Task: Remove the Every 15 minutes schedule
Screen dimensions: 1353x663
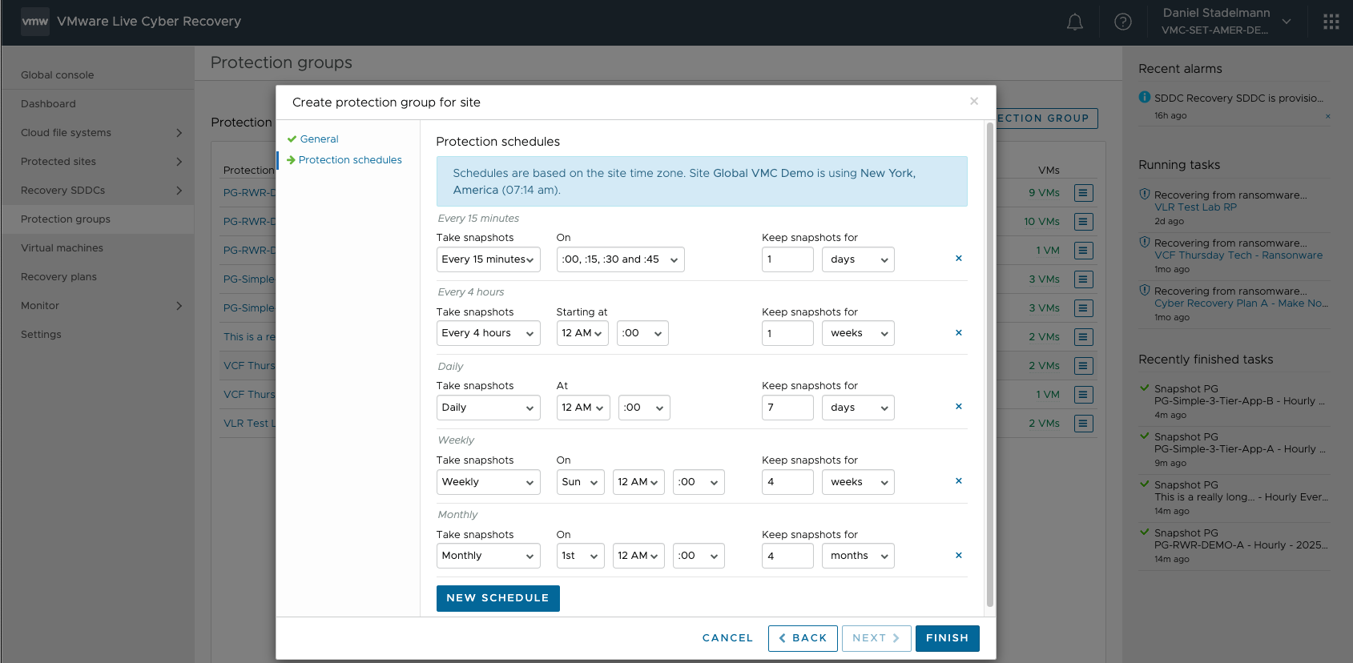Action: pyautogui.click(x=959, y=259)
